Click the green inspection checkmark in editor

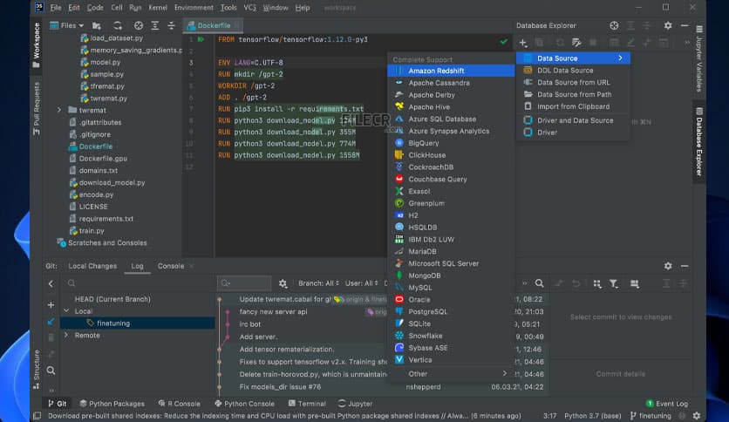pos(503,41)
